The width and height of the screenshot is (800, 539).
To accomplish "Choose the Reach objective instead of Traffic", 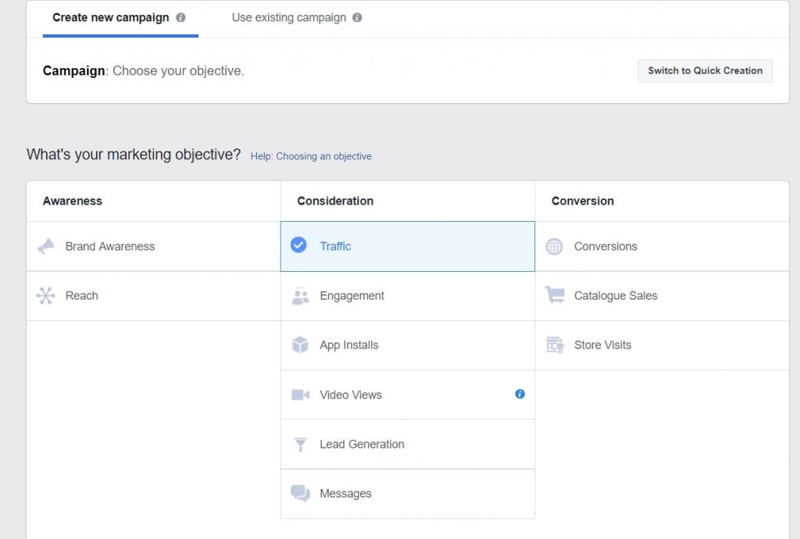I will (x=83, y=295).
